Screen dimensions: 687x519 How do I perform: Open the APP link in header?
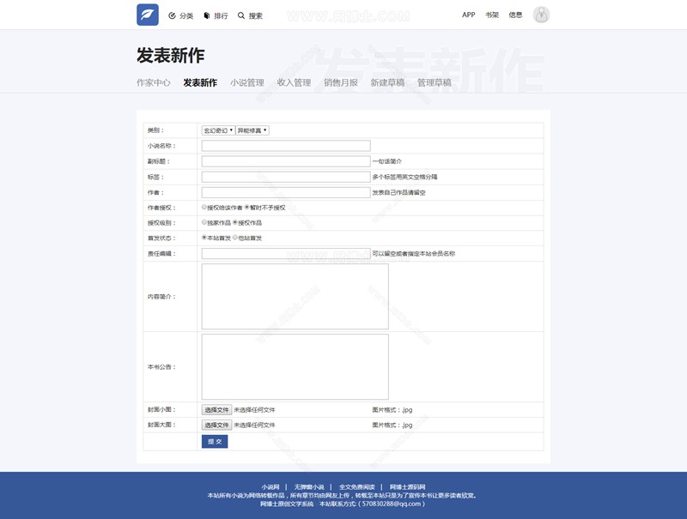click(x=468, y=15)
